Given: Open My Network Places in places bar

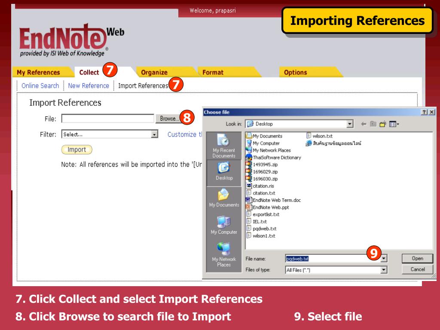Looking at the screenshot, I should [x=224, y=254].
